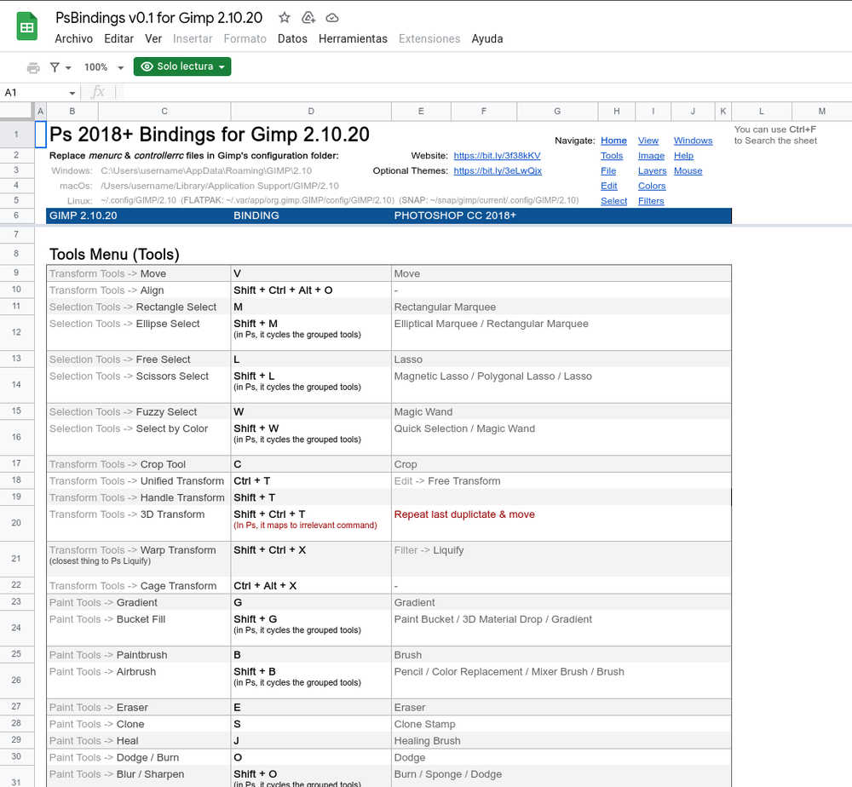
Task: Open the Ayuda menu
Action: click(x=486, y=38)
